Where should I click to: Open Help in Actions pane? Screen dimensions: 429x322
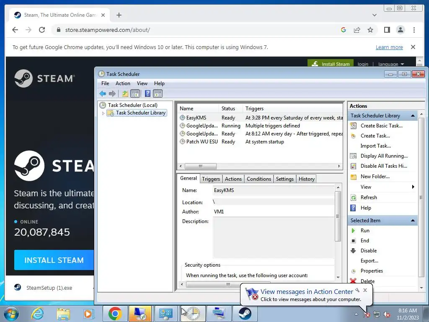(x=365, y=208)
